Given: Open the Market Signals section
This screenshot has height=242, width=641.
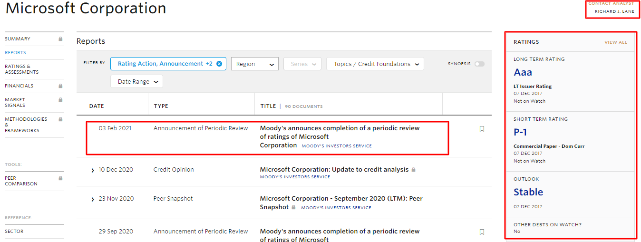Looking at the screenshot, I should click(15, 103).
